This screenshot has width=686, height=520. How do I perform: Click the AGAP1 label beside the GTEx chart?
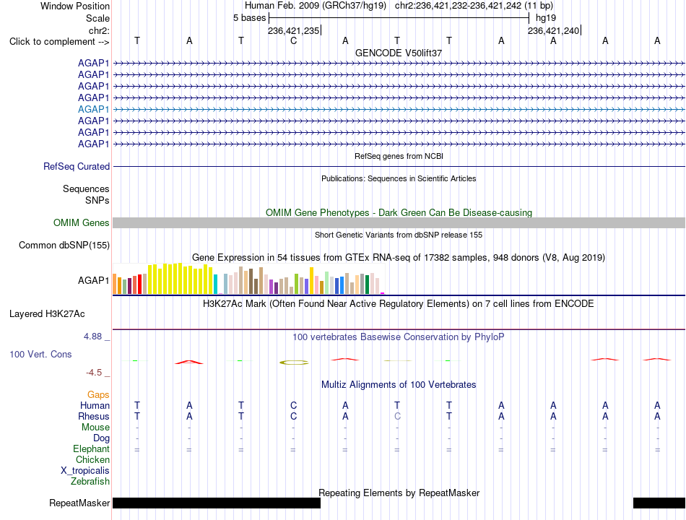click(x=93, y=280)
